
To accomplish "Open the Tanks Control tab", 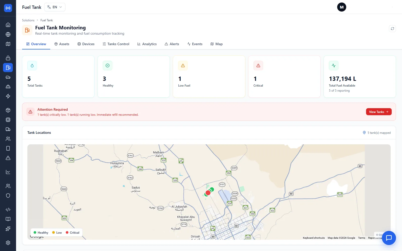I will tap(116, 44).
